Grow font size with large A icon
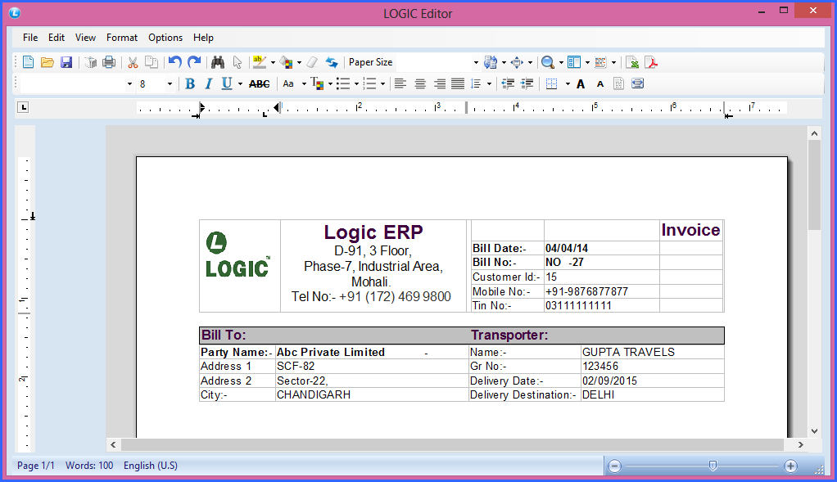Image resolution: width=837 pixels, height=482 pixels. coord(581,83)
